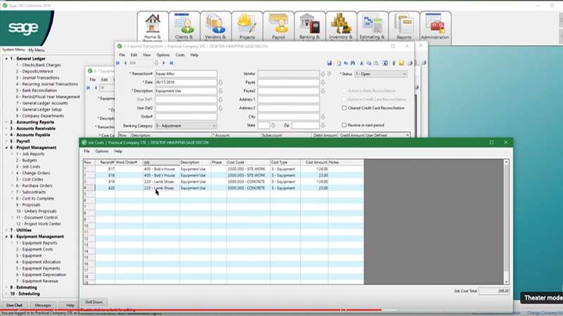Click Print icon in Journal Transactions toolbar

(x=410, y=63)
